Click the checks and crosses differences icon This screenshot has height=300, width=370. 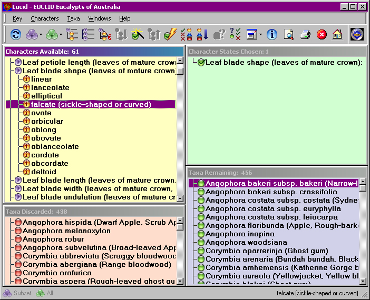click(187, 34)
